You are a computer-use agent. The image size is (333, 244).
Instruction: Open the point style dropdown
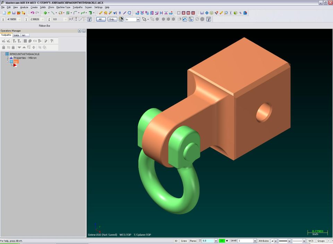(276, 241)
